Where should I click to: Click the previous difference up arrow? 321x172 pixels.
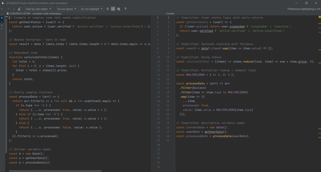[8, 9]
